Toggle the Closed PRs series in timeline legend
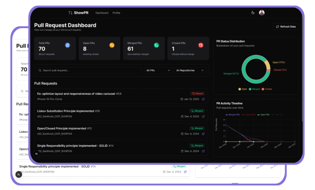This screenshot has height=190, width=315. point(248,115)
